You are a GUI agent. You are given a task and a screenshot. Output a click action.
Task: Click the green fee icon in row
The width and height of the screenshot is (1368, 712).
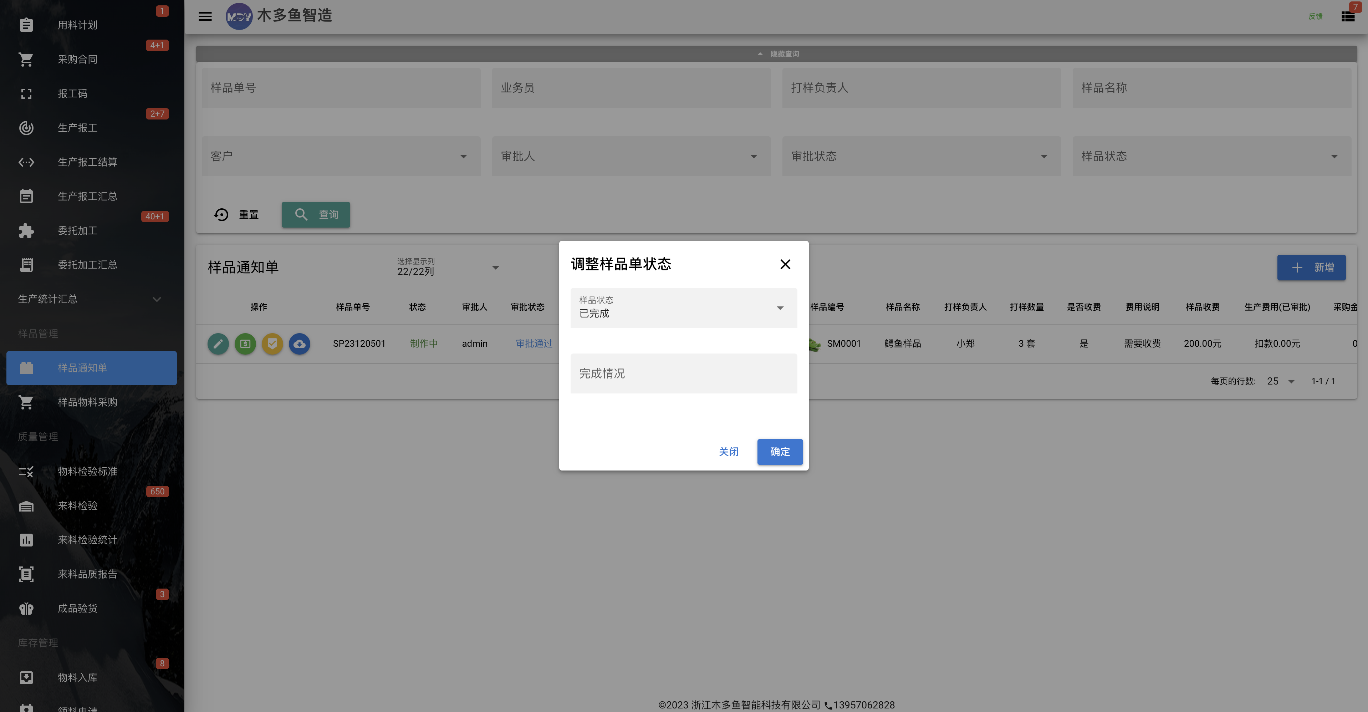[x=245, y=344]
